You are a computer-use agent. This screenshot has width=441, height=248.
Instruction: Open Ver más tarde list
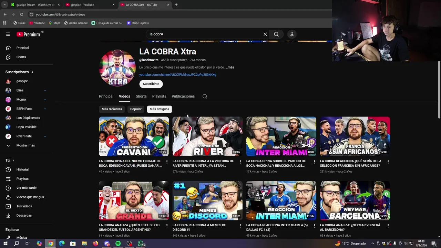(x=26, y=188)
